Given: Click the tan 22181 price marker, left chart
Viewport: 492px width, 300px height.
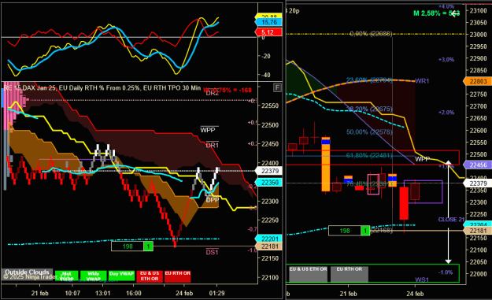Looking at the screenshot, I should click(x=269, y=246).
